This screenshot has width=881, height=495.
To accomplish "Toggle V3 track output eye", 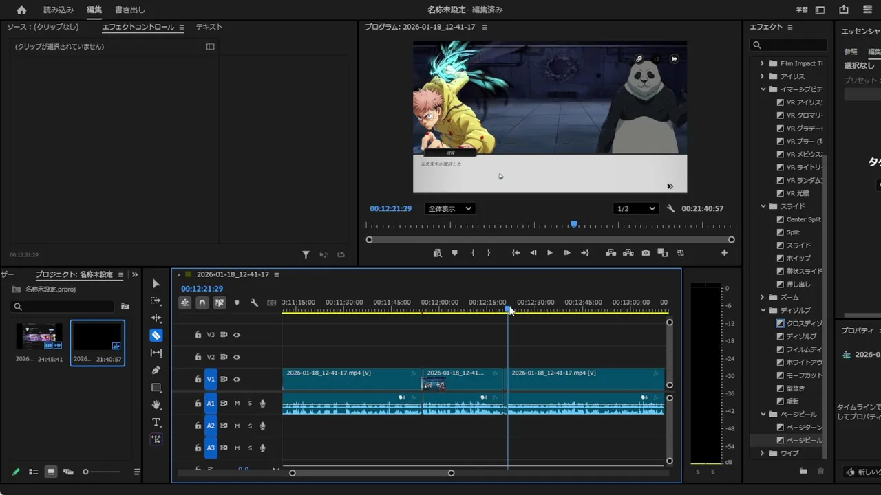I will coord(237,335).
